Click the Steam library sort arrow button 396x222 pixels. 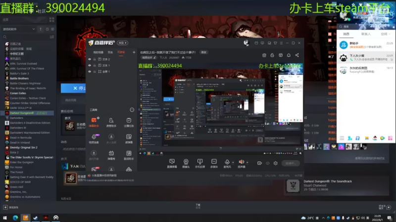[x=41, y=29]
